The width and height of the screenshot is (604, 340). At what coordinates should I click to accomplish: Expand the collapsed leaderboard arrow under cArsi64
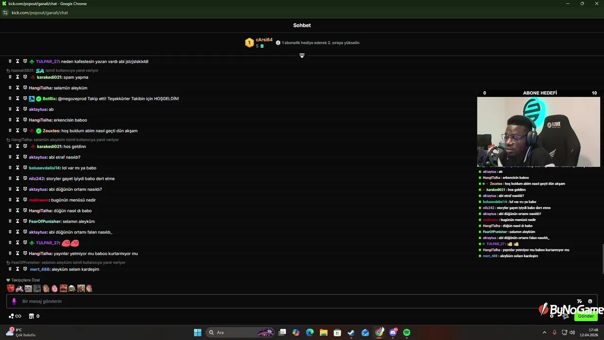302,56
